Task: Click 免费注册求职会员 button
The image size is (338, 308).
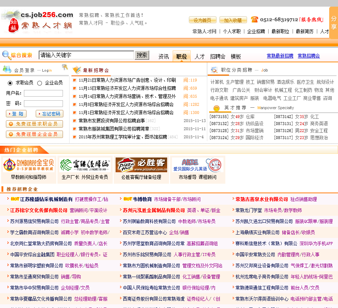Action: [x=35, y=124]
